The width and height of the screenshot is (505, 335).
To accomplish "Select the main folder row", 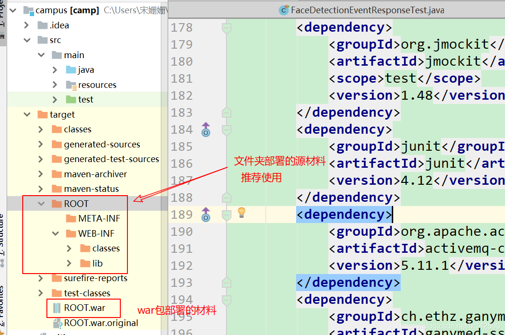I will 87,55.
